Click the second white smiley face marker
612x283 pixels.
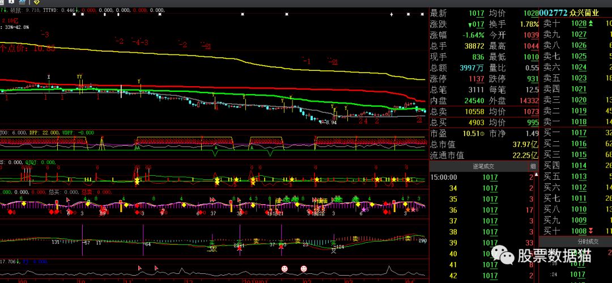[304, 268]
